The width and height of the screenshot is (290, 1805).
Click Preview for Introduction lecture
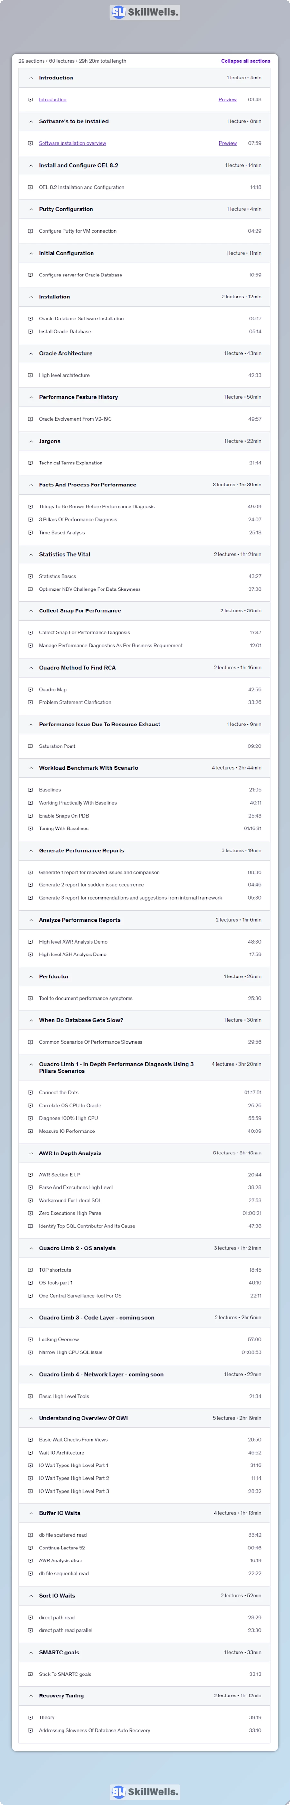(227, 99)
